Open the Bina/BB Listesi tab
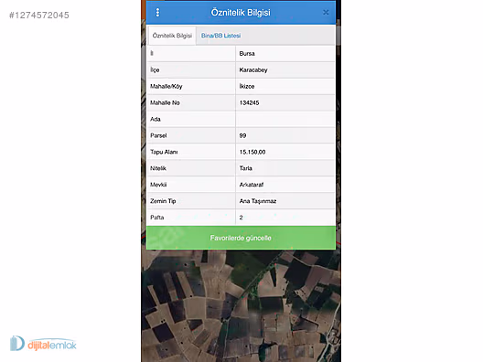 click(220, 36)
